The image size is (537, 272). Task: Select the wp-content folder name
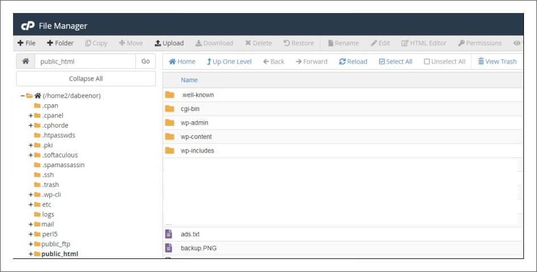point(196,137)
